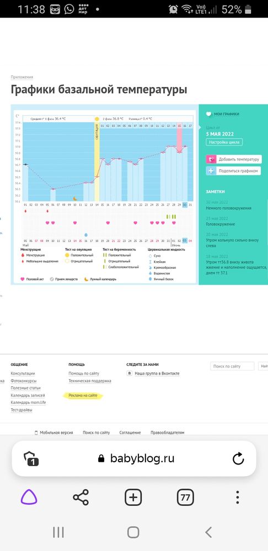Open the browser three-dot menu

click(238, 497)
